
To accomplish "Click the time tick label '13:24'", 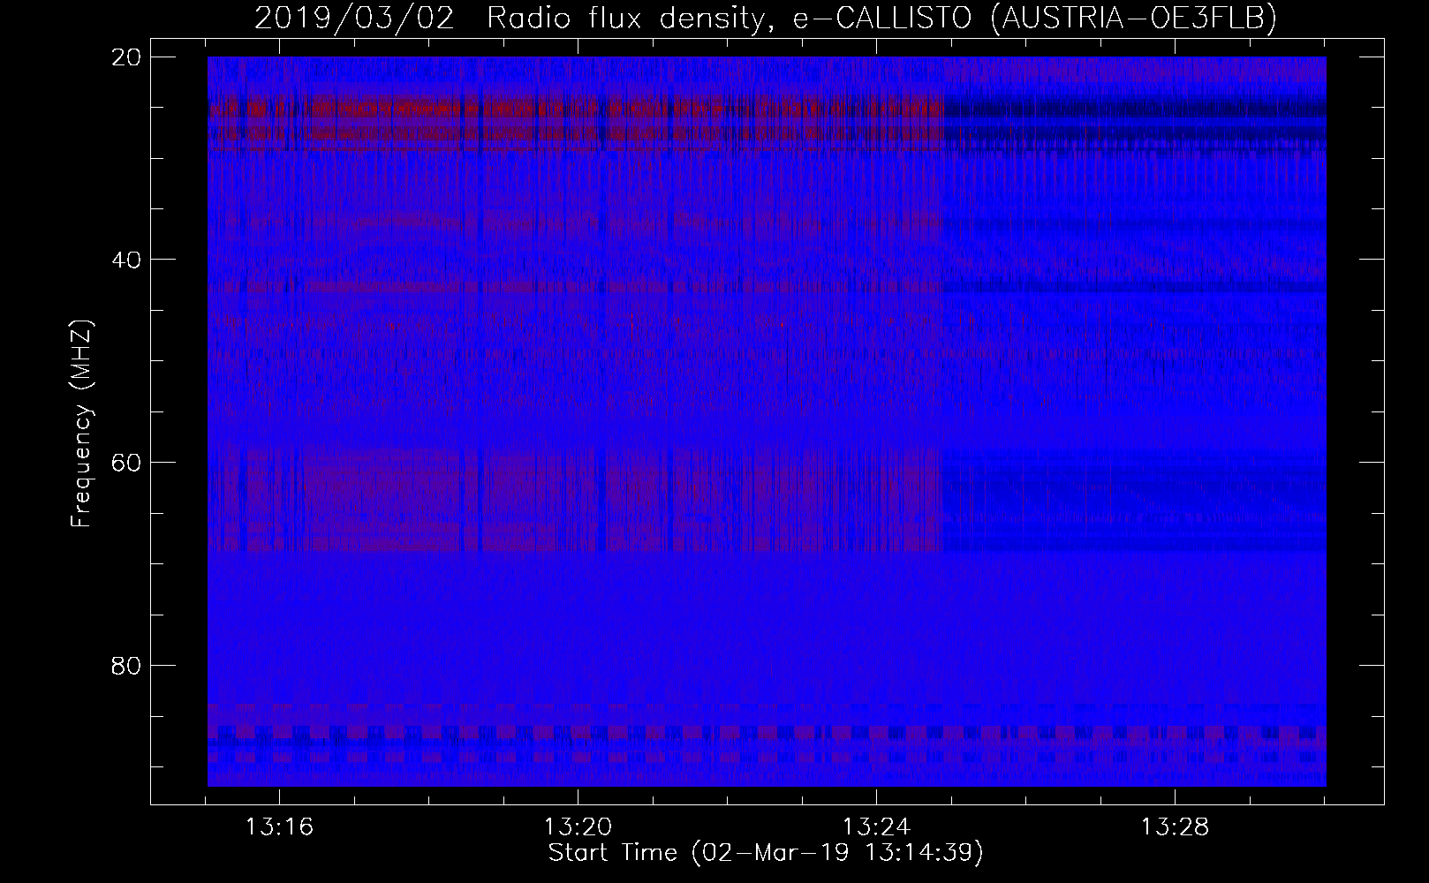I will pyautogui.click(x=876, y=827).
